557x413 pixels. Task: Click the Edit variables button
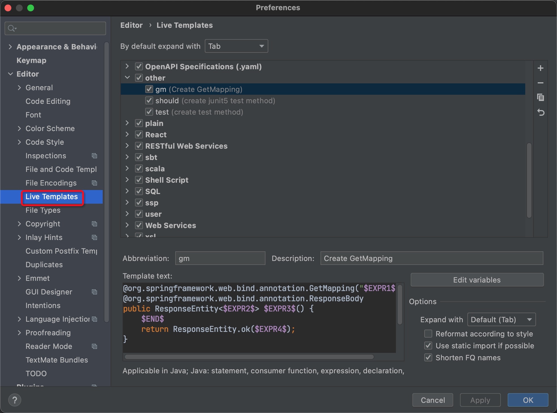click(477, 280)
